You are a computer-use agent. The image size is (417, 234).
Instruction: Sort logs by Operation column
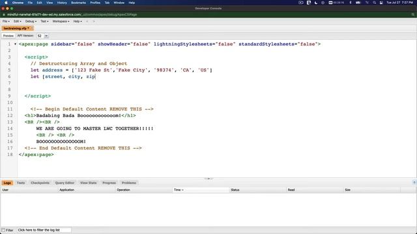pos(144,190)
